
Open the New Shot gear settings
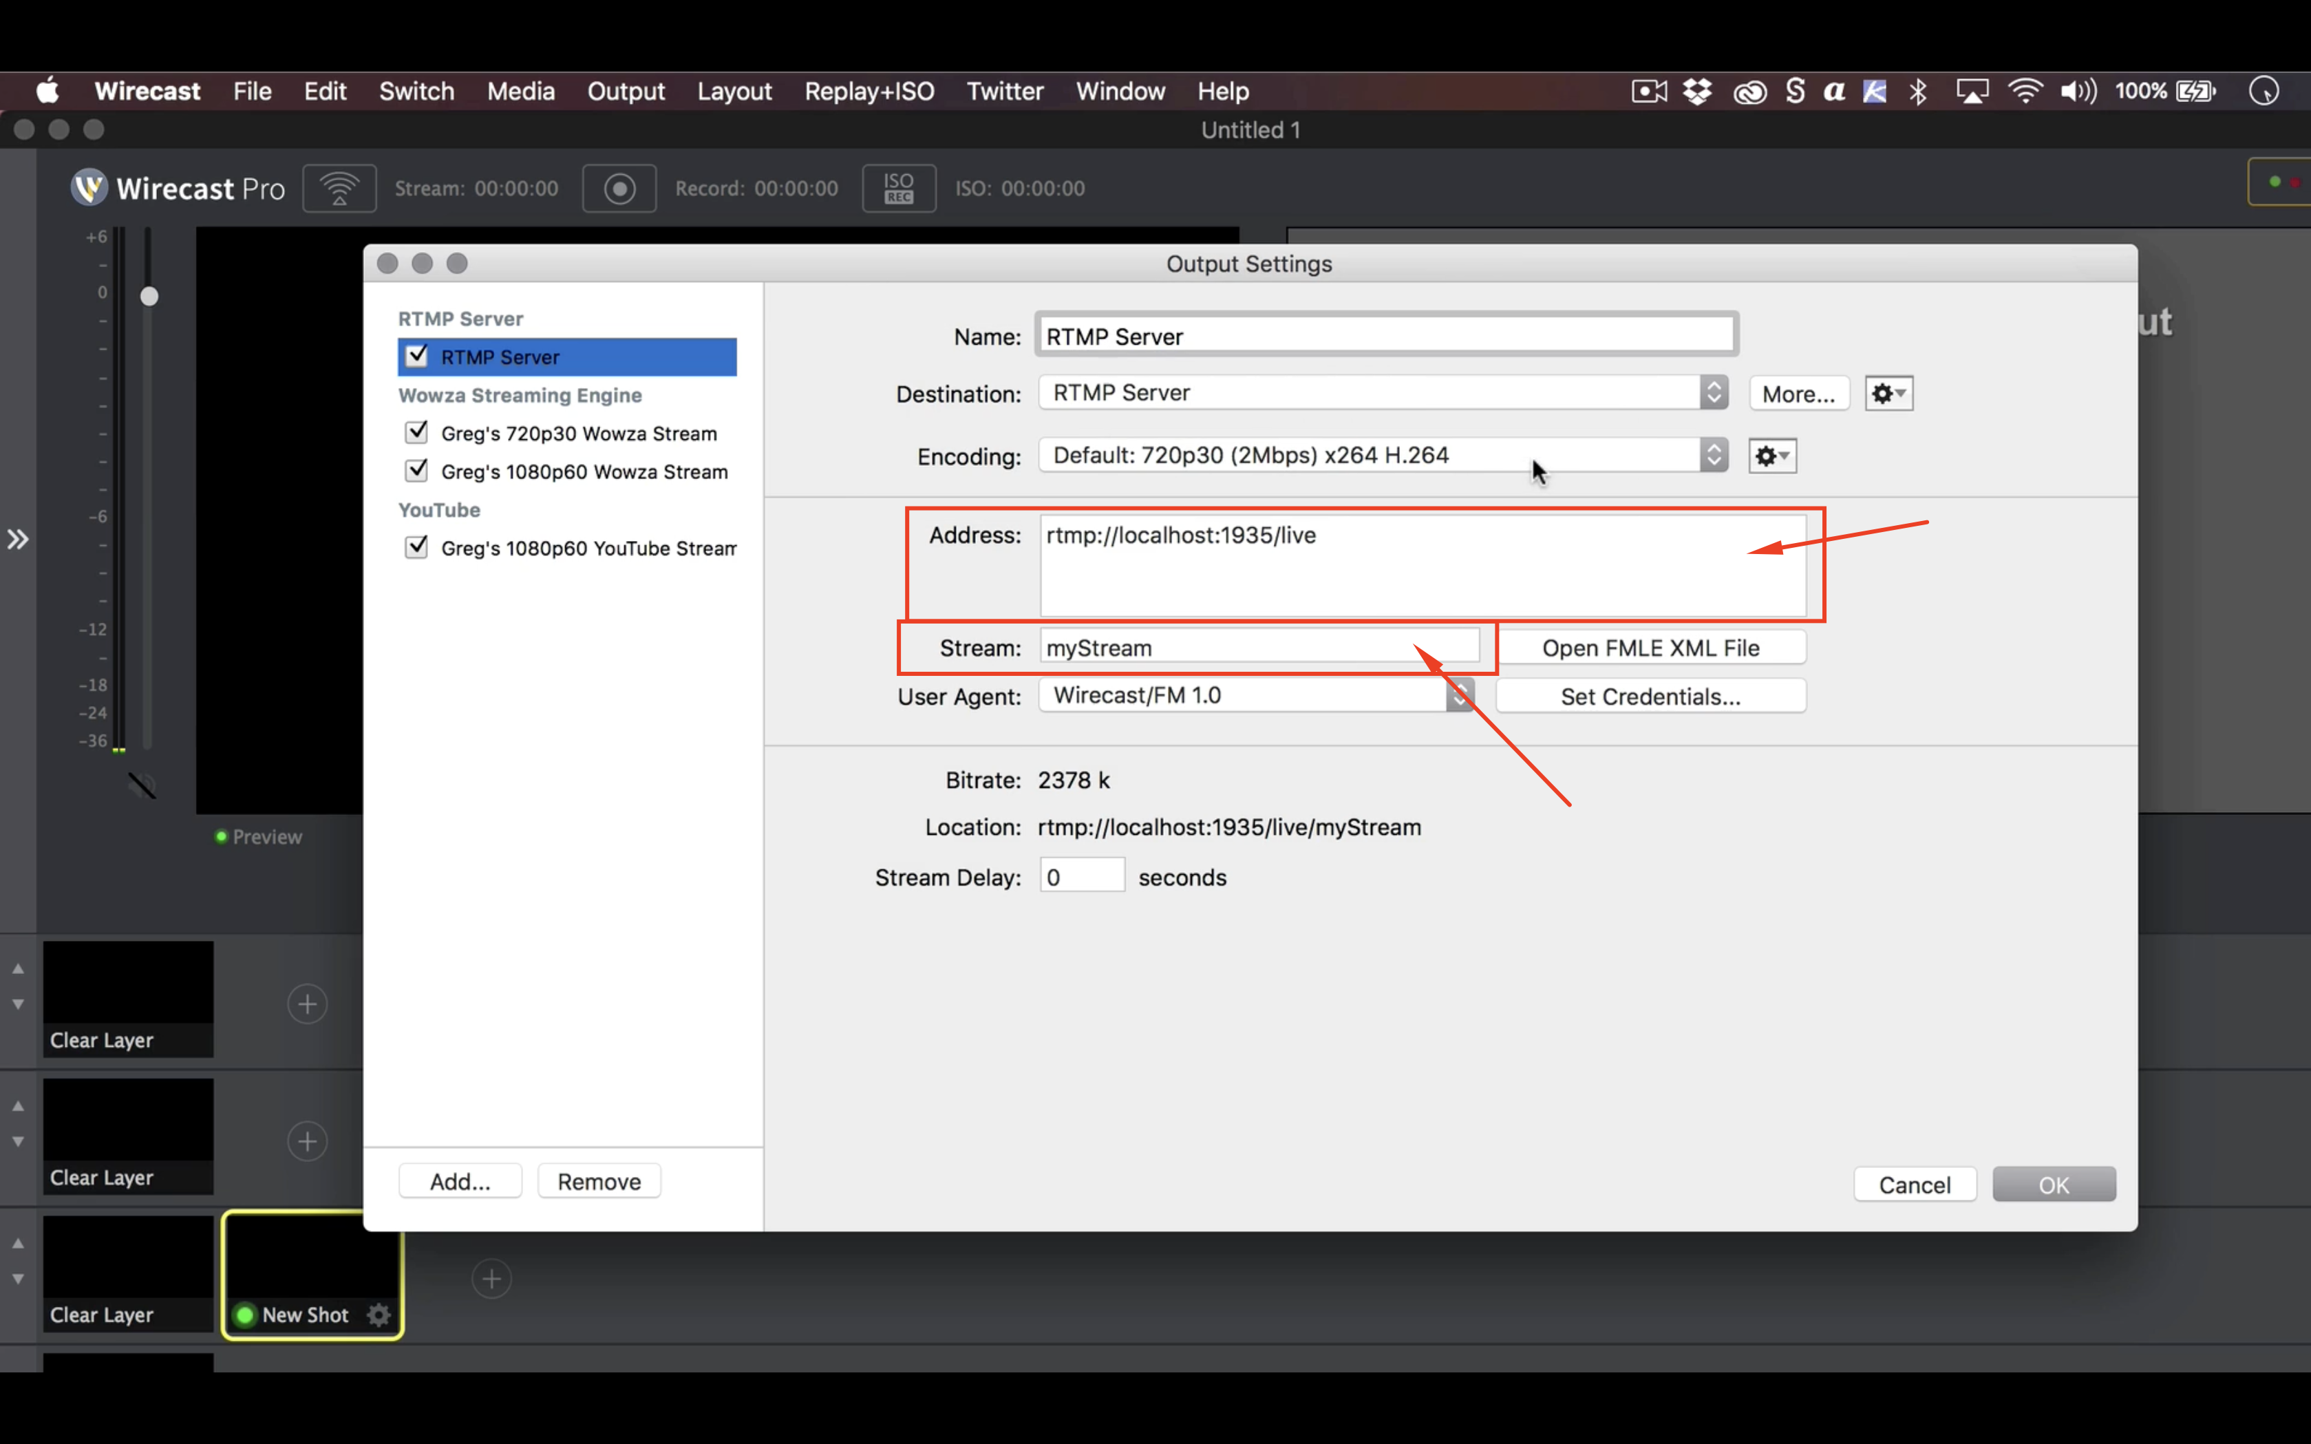coord(379,1315)
